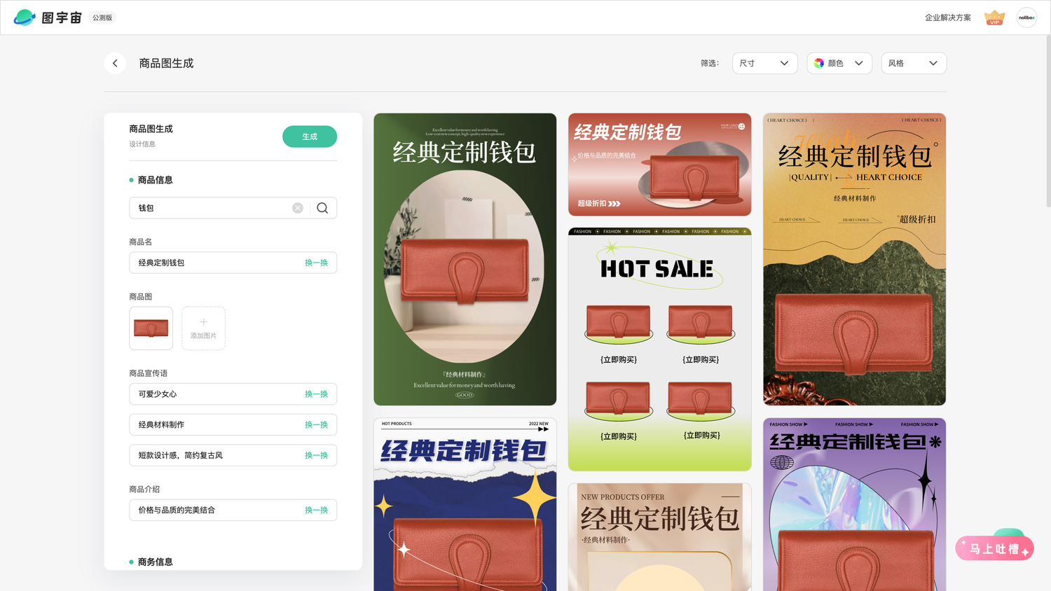Click 换一换 beside 可爱少女心

click(316, 394)
